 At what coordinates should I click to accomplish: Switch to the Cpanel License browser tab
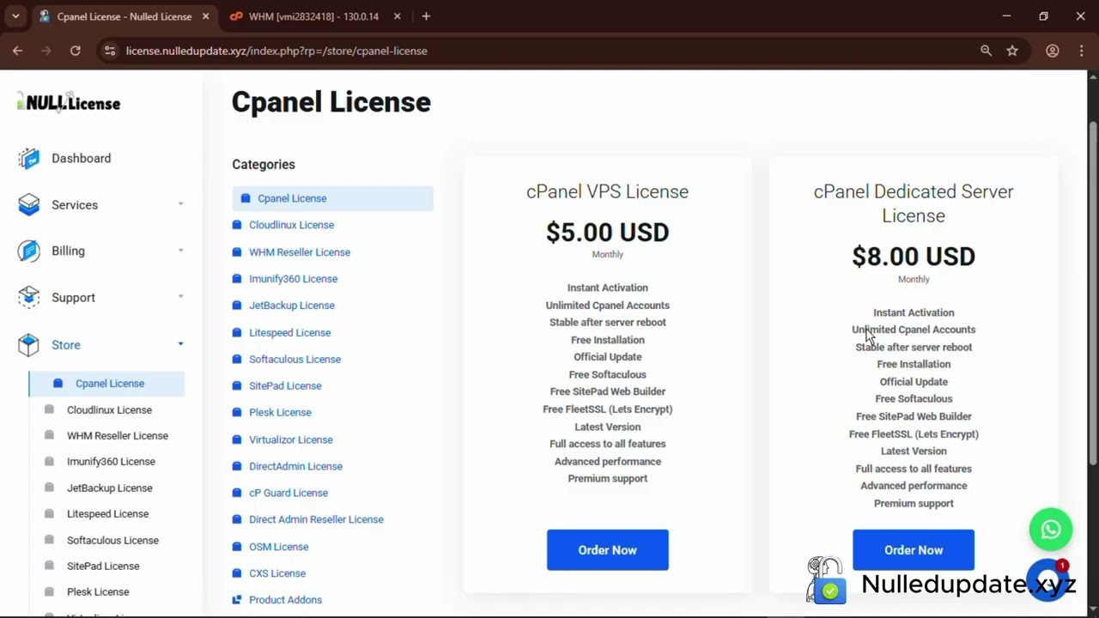124,16
